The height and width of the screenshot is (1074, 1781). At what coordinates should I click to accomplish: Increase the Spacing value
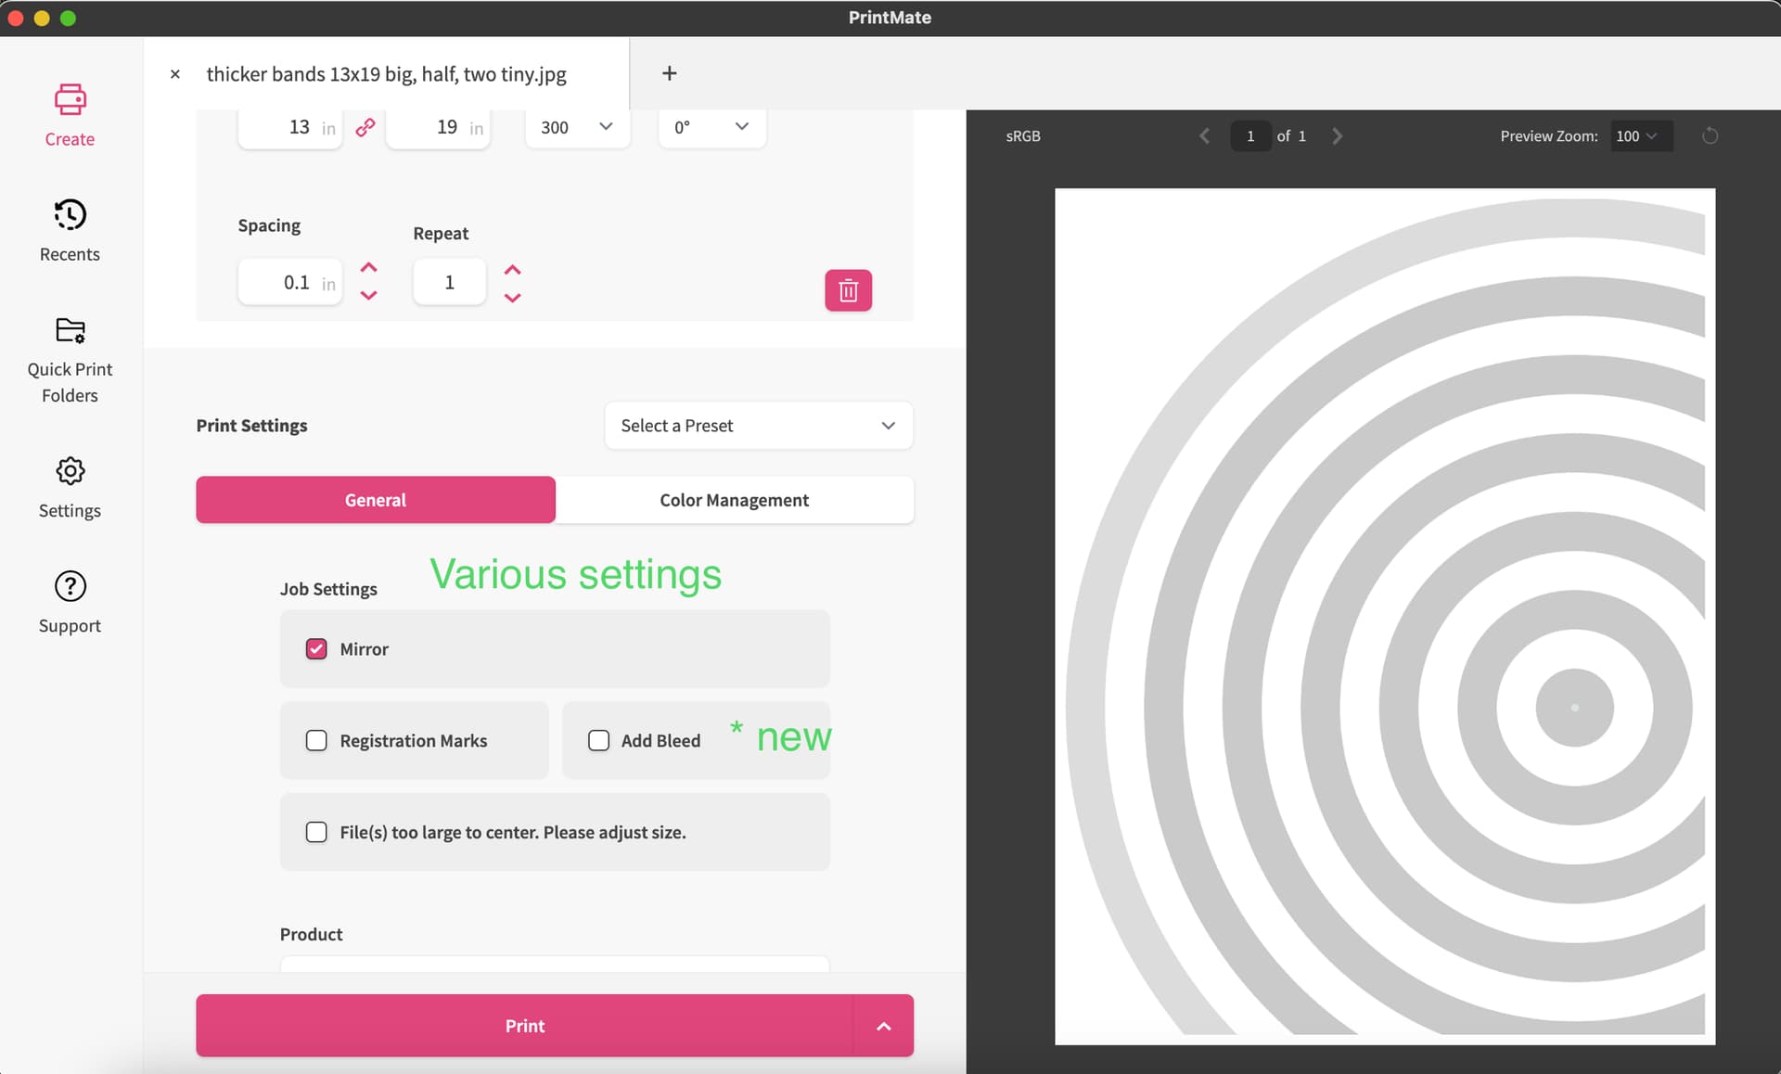tap(368, 267)
